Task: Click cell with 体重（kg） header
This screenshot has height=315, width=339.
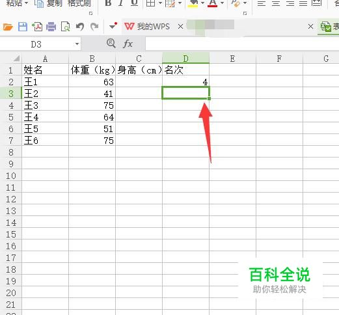Action: pos(92,70)
